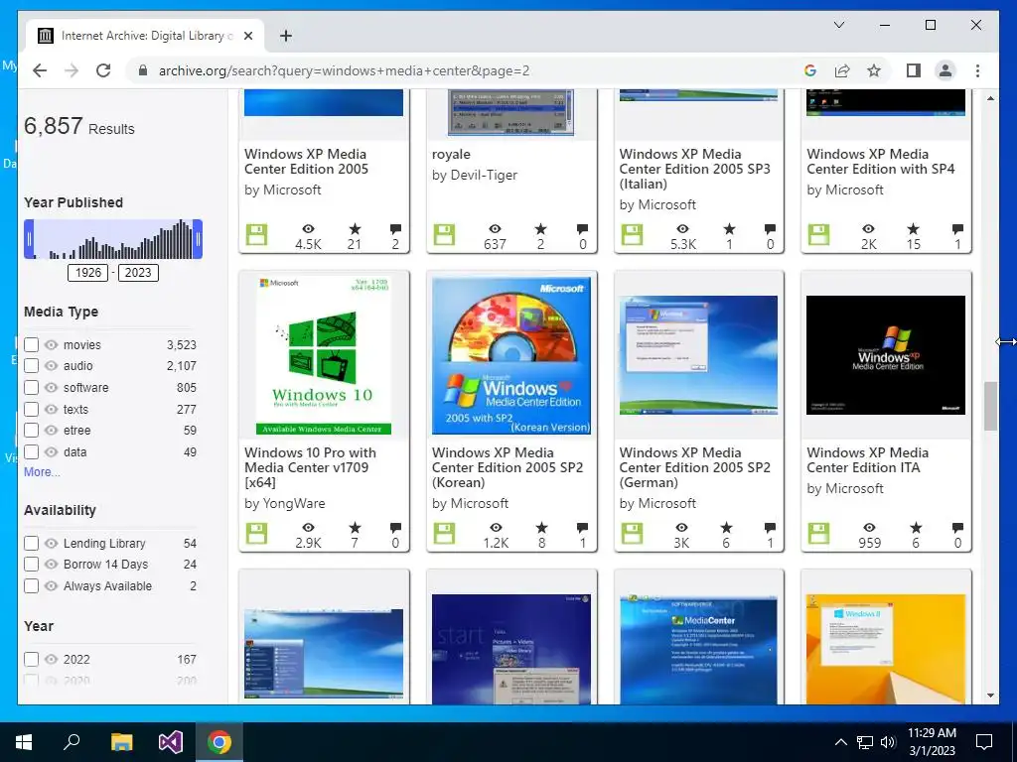Click reviews icon on SP4 edition card
Image resolution: width=1017 pixels, height=762 pixels.
[957, 229]
